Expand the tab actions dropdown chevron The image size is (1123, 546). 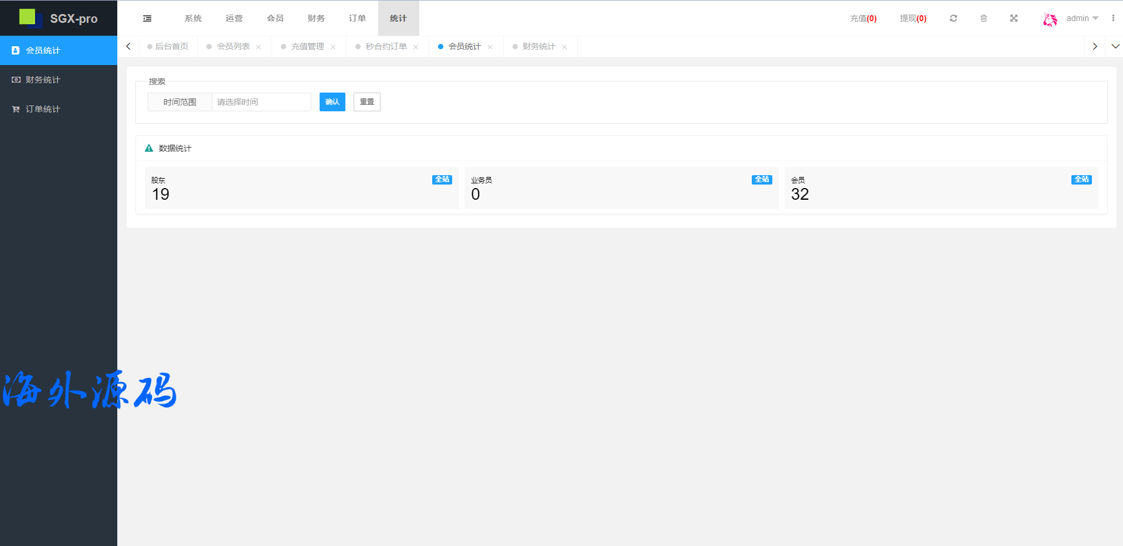pyautogui.click(x=1115, y=46)
